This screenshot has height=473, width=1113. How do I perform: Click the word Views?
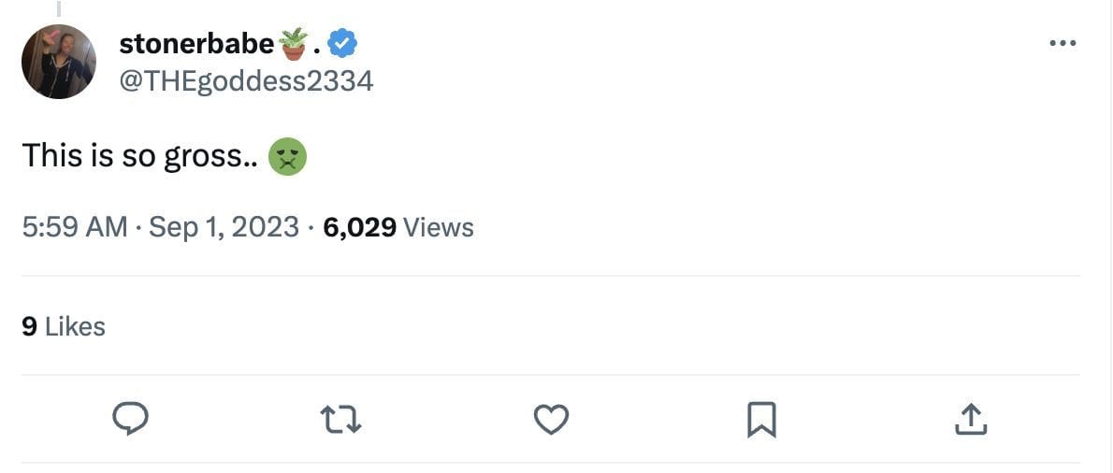click(439, 227)
